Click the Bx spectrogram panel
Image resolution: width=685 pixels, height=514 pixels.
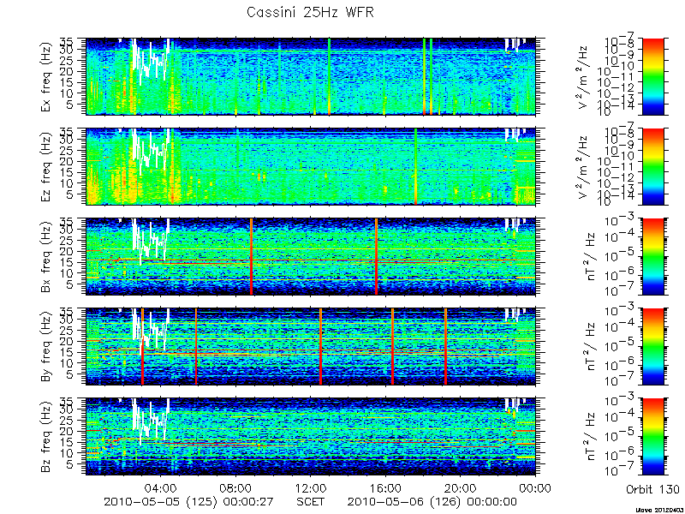pyautogui.click(x=311, y=256)
